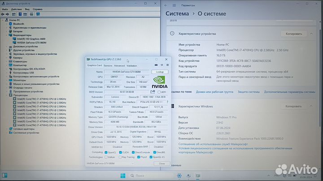Toggle the DirectML checkbox
This screenshot has width=323, height=181.
[x=154, y=152]
